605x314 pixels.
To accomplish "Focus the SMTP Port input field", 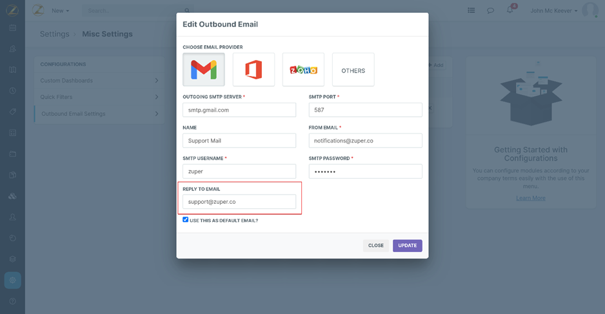I will point(365,110).
